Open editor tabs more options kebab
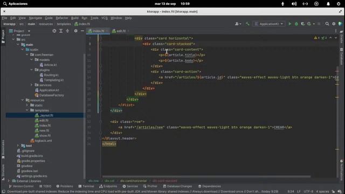The width and height of the screenshot is (345, 194). [x=336, y=31]
